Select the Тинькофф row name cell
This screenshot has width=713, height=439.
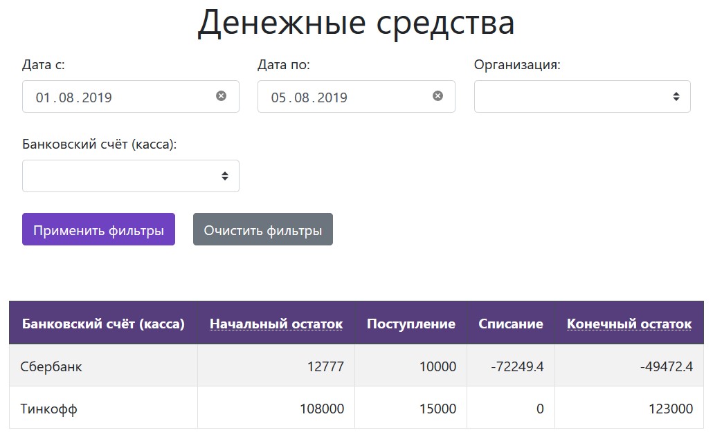click(x=49, y=409)
